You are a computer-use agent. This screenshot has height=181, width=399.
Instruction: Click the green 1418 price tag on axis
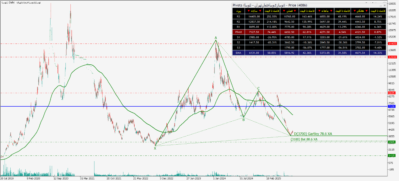[392, 155]
